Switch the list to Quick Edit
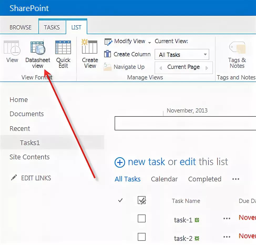Image resolution: width=256 pixels, height=245 pixels. [63, 54]
